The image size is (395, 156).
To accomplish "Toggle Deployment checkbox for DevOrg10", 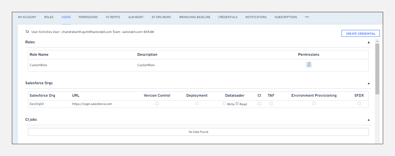I will click(197, 104).
